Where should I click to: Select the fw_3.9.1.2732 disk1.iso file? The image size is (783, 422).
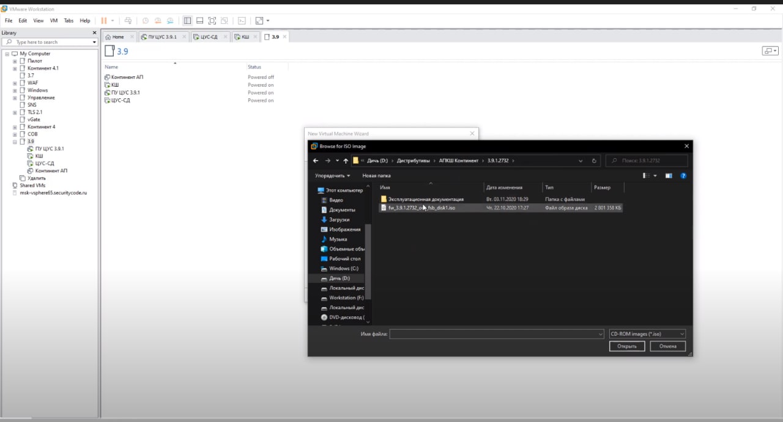pos(501,208)
